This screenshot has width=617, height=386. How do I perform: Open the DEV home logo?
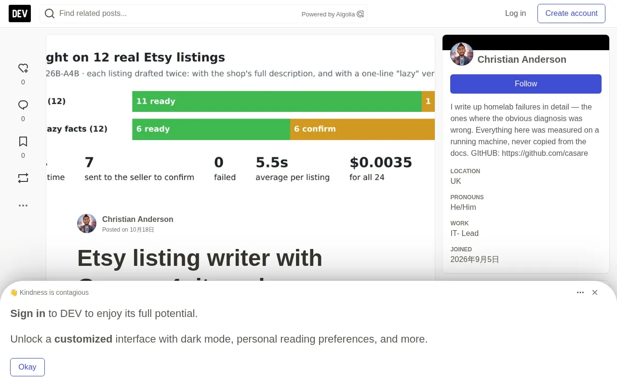20,14
